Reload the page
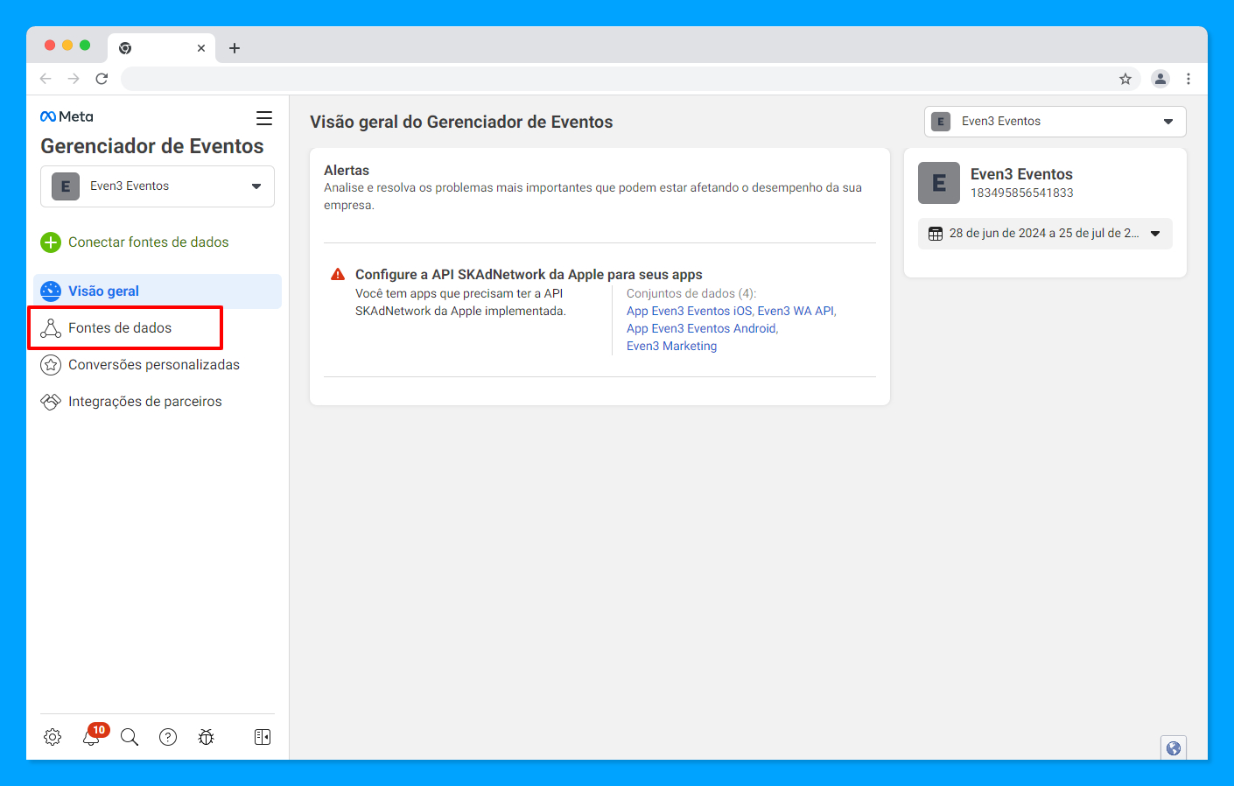 click(102, 79)
